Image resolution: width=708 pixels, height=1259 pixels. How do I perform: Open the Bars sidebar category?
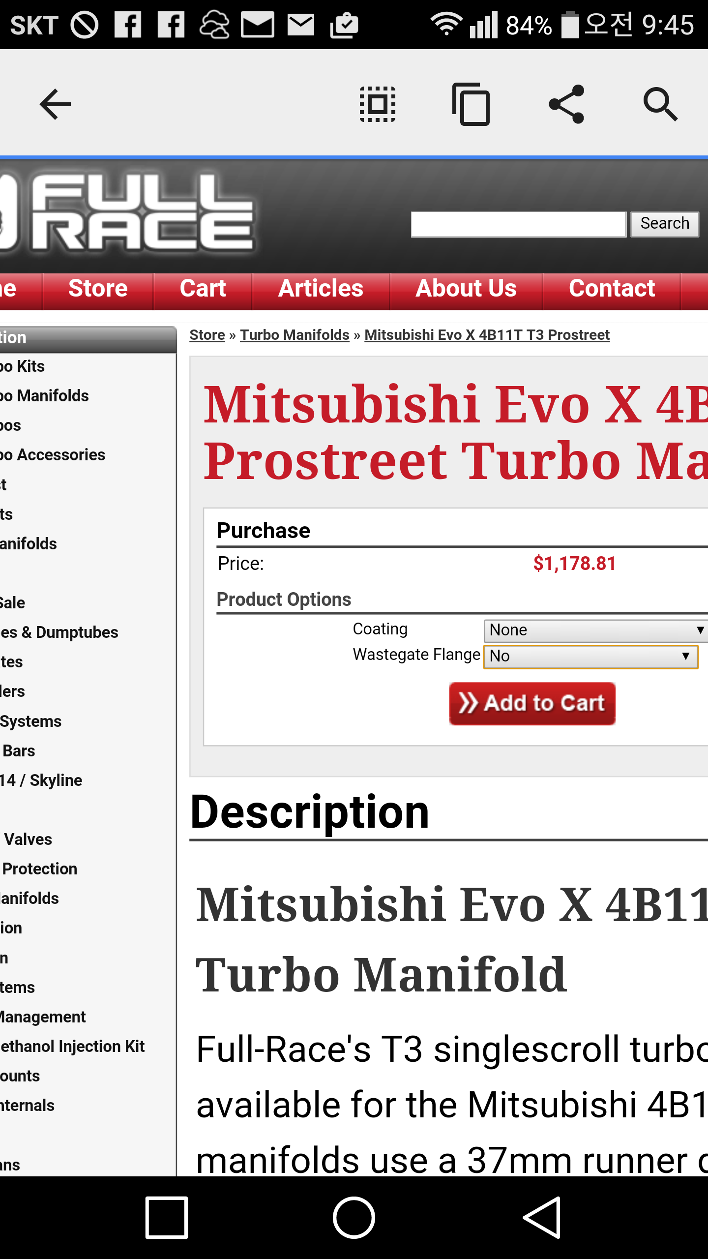pyautogui.click(x=19, y=751)
